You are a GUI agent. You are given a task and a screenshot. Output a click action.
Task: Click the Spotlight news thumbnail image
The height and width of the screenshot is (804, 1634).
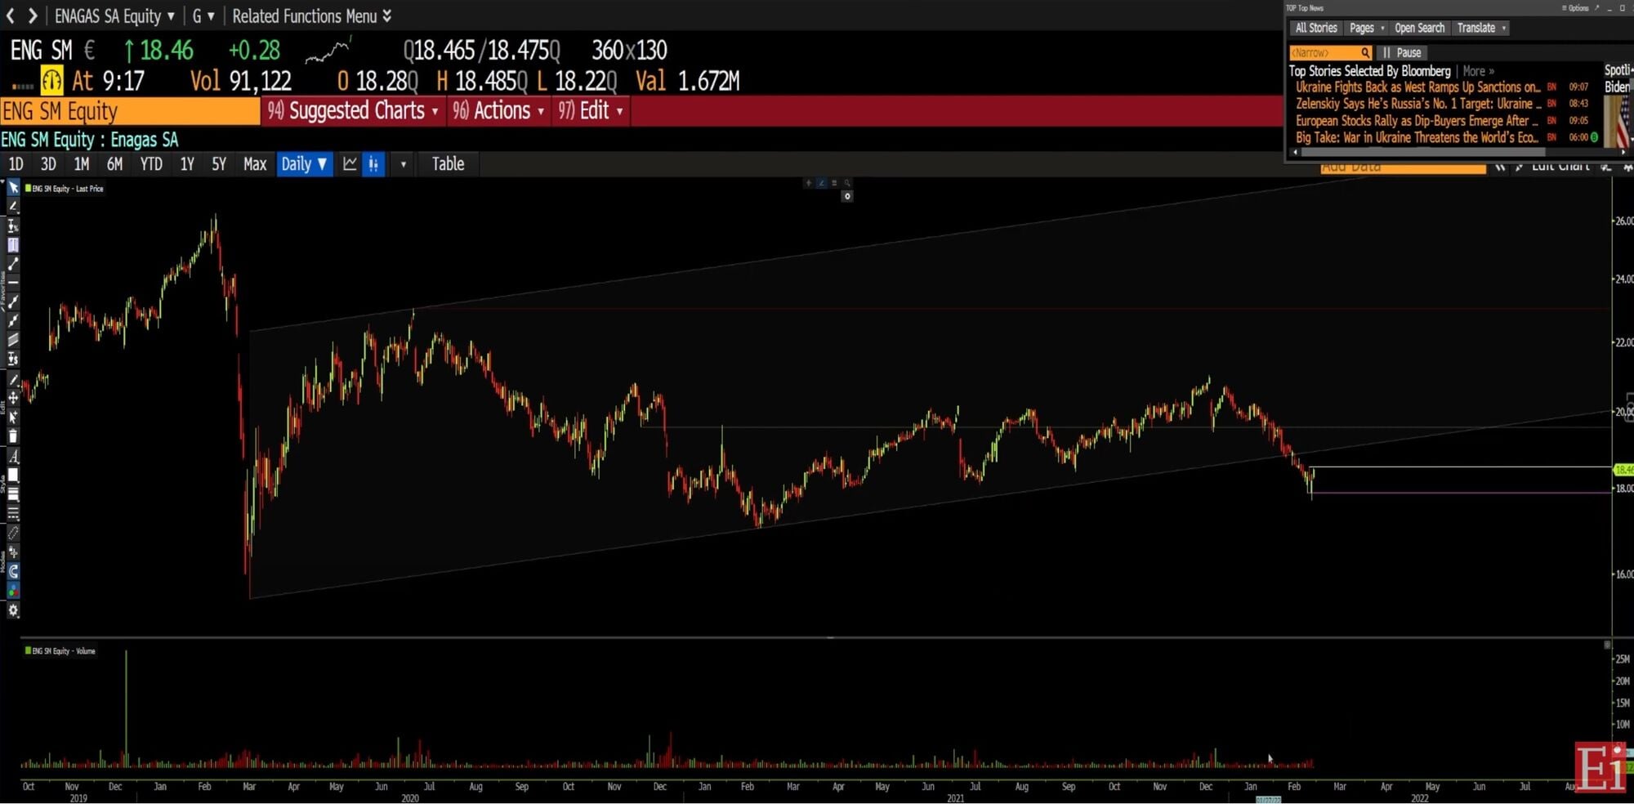[1617, 121]
